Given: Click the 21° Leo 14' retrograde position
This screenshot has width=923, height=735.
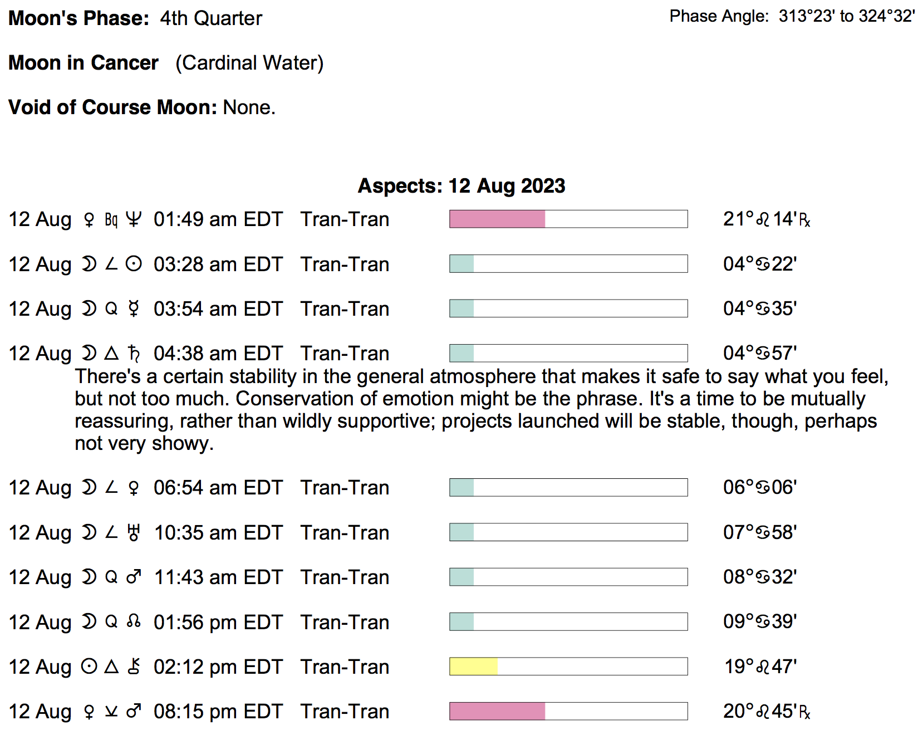Looking at the screenshot, I should 766,219.
